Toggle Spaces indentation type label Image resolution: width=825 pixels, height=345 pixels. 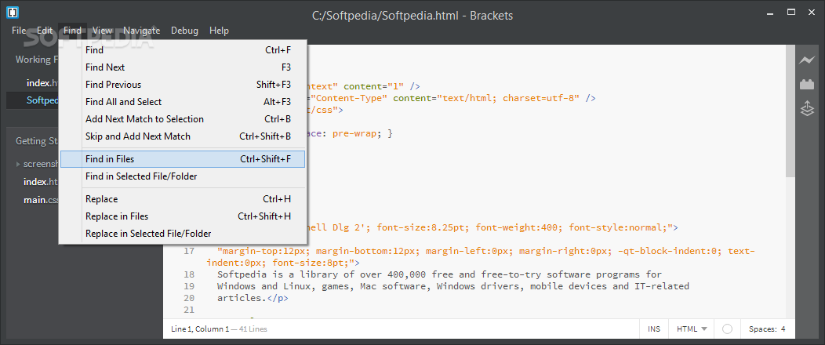[762, 329]
